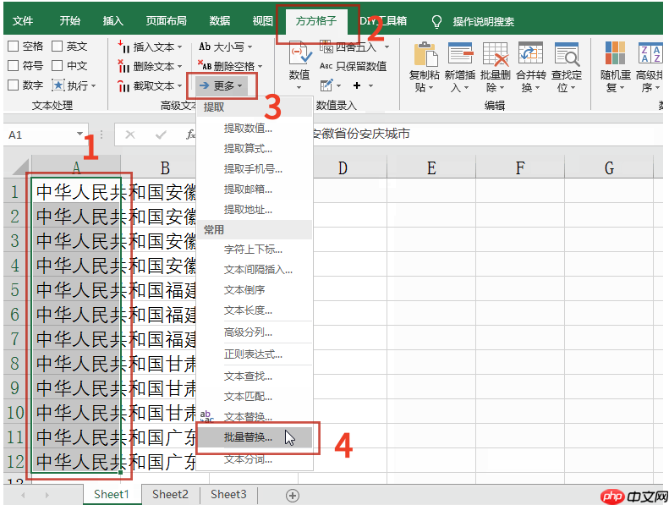Select 提取手机号... menu item
669x505 pixels.
[x=255, y=169]
